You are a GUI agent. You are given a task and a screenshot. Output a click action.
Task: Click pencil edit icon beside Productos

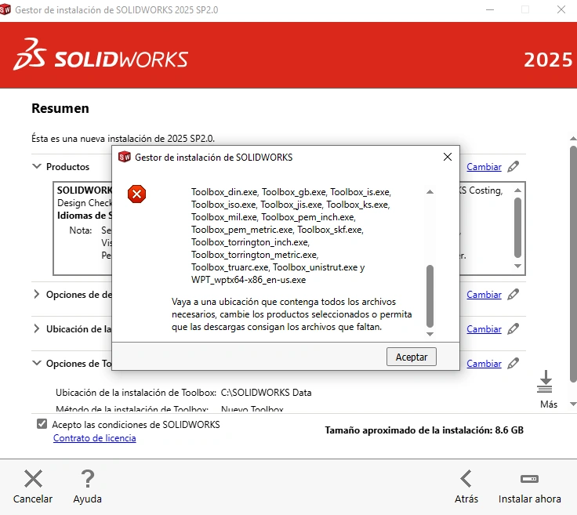[x=513, y=167]
